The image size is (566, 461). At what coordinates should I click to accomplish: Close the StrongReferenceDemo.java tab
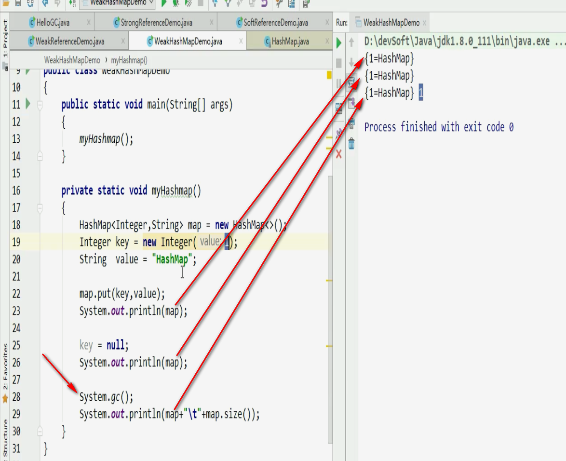click(x=212, y=22)
